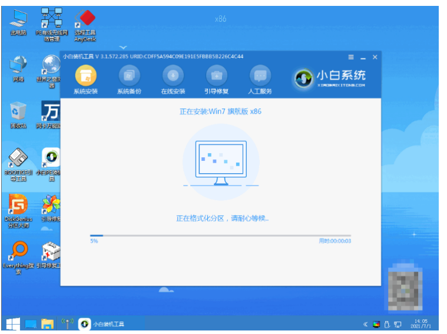The height and width of the screenshot is (334, 447).
Task: Switch to the 系统备份 tab
Action: tap(129, 80)
